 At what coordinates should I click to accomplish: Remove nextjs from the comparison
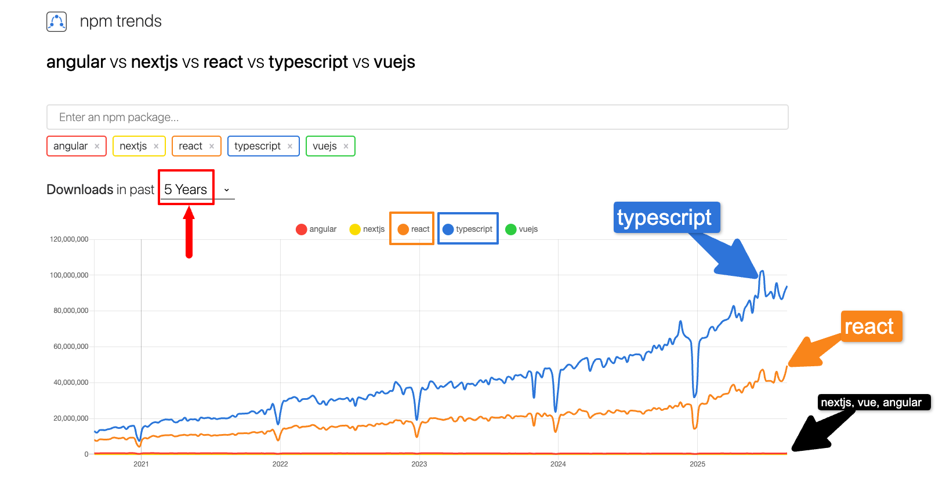click(x=156, y=146)
